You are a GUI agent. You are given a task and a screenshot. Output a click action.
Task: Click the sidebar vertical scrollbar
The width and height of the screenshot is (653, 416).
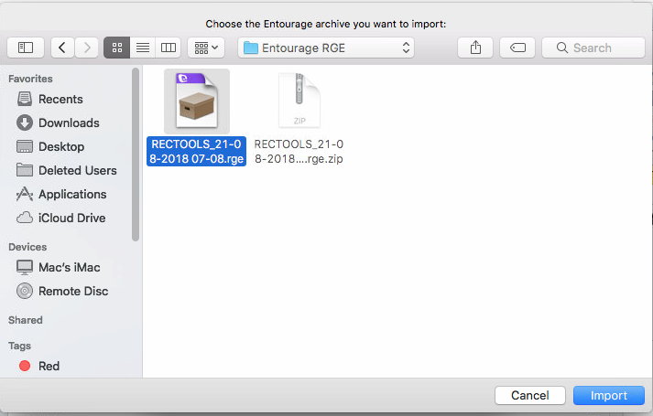click(x=136, y=155)
